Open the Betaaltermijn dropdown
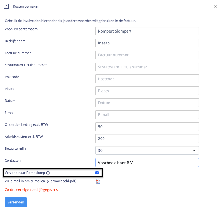Image resolution: width=222 pixels, height=212 pixels. [x=147, y=150]
